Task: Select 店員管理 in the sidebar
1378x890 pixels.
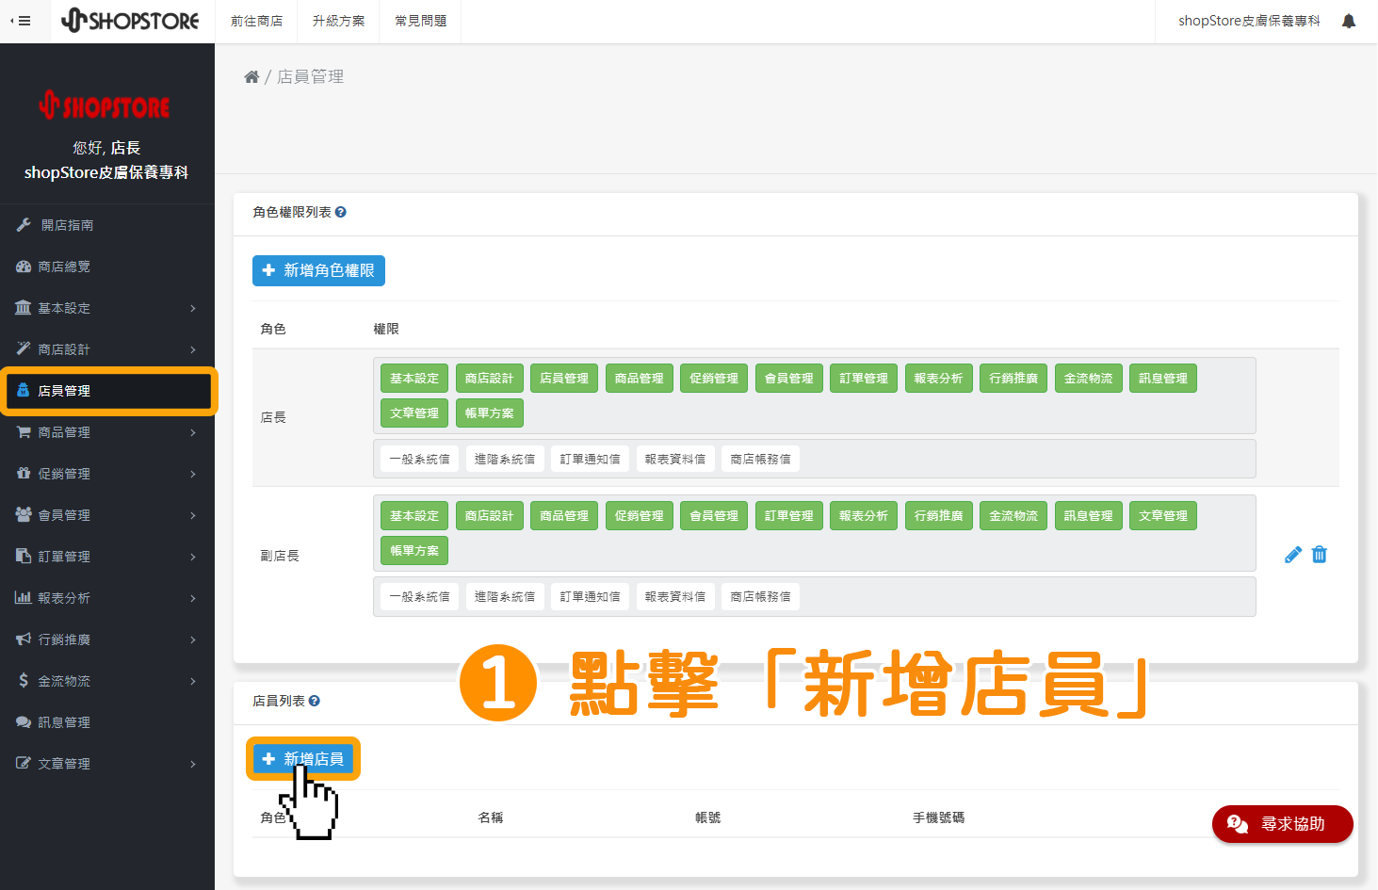Action: click(108, 391)
